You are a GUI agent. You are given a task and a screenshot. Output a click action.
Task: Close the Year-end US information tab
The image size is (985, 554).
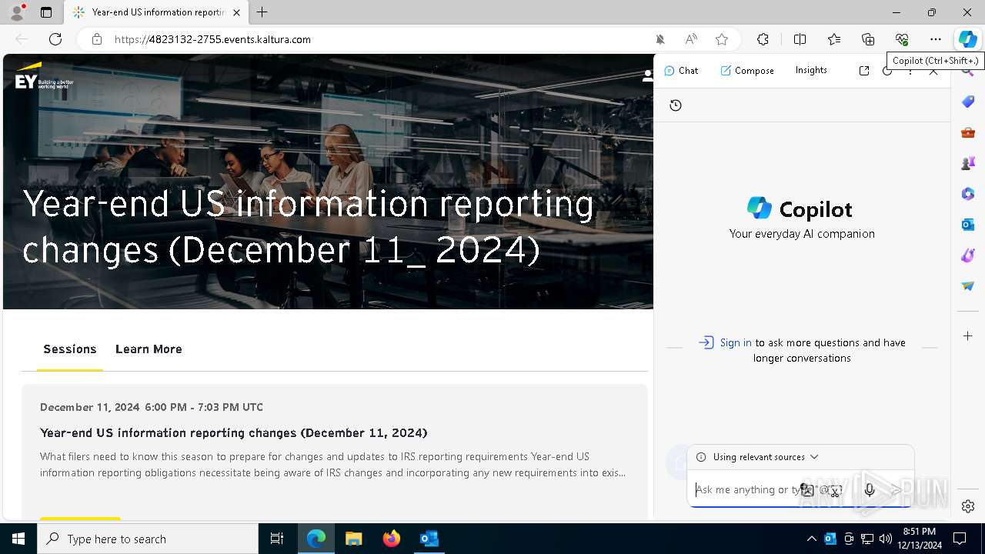[x=236, y=12]
